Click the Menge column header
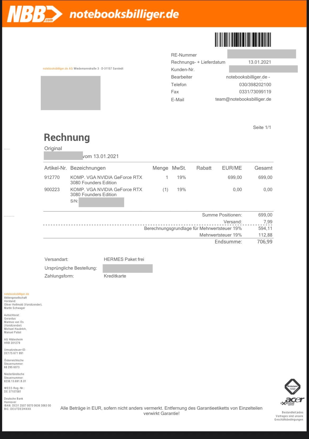The width and height of the screenshot is (309, 439). [x=160, y=168]
